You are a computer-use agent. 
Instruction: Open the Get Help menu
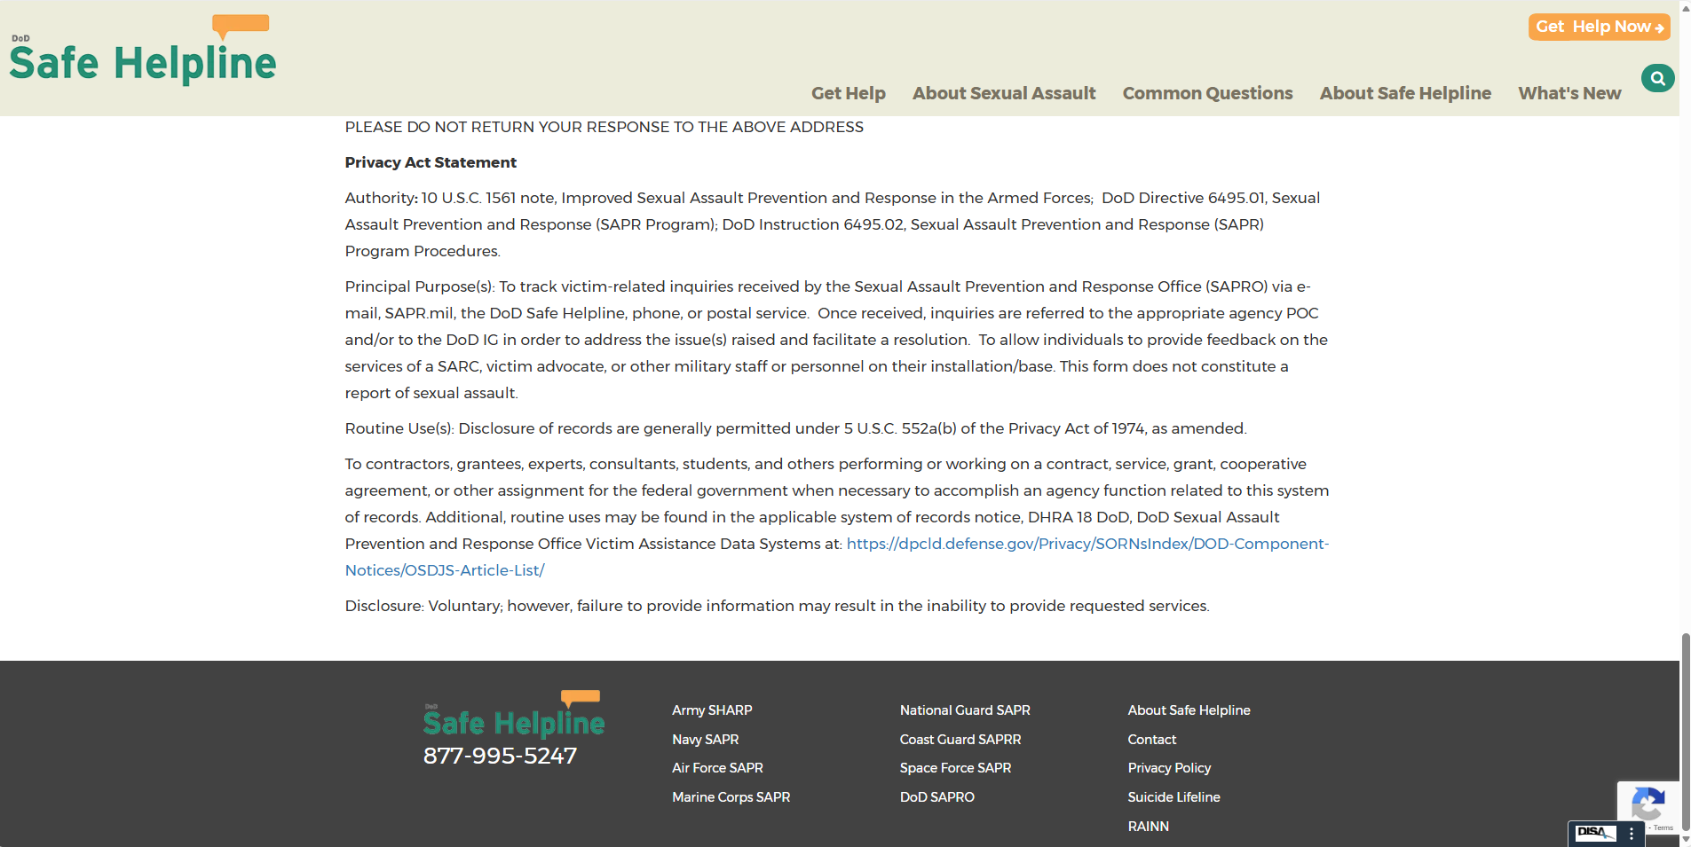tap(848, 93)
